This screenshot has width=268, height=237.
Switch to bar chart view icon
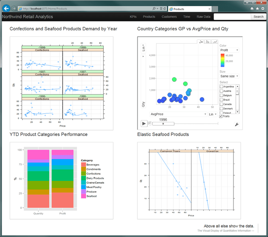click(207, 42)
